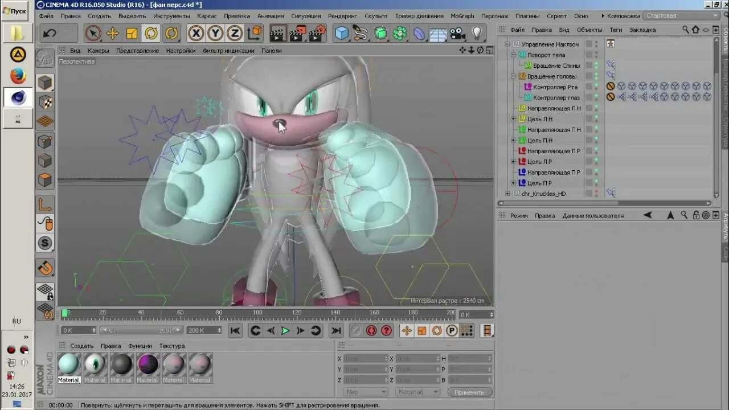Toggle parameter keyframe recording P icon
The width and height of the screenshot is (729, 410).
click(452, 330)
